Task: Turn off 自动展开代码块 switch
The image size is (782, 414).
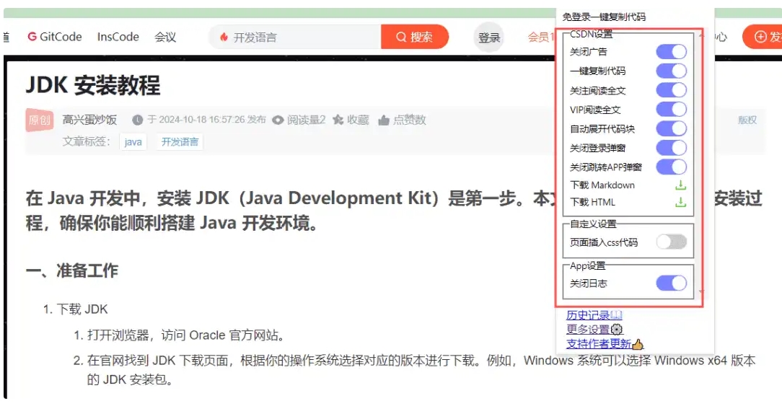Action: [x=672, y=128]
